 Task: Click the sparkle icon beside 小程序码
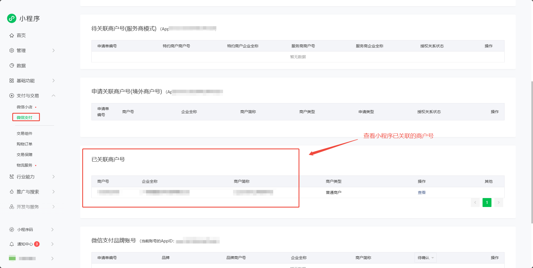[x=12, y=230]
